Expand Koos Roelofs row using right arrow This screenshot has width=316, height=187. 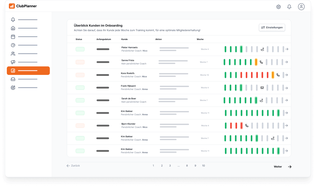pyautogui.click(x=287, y=75)
